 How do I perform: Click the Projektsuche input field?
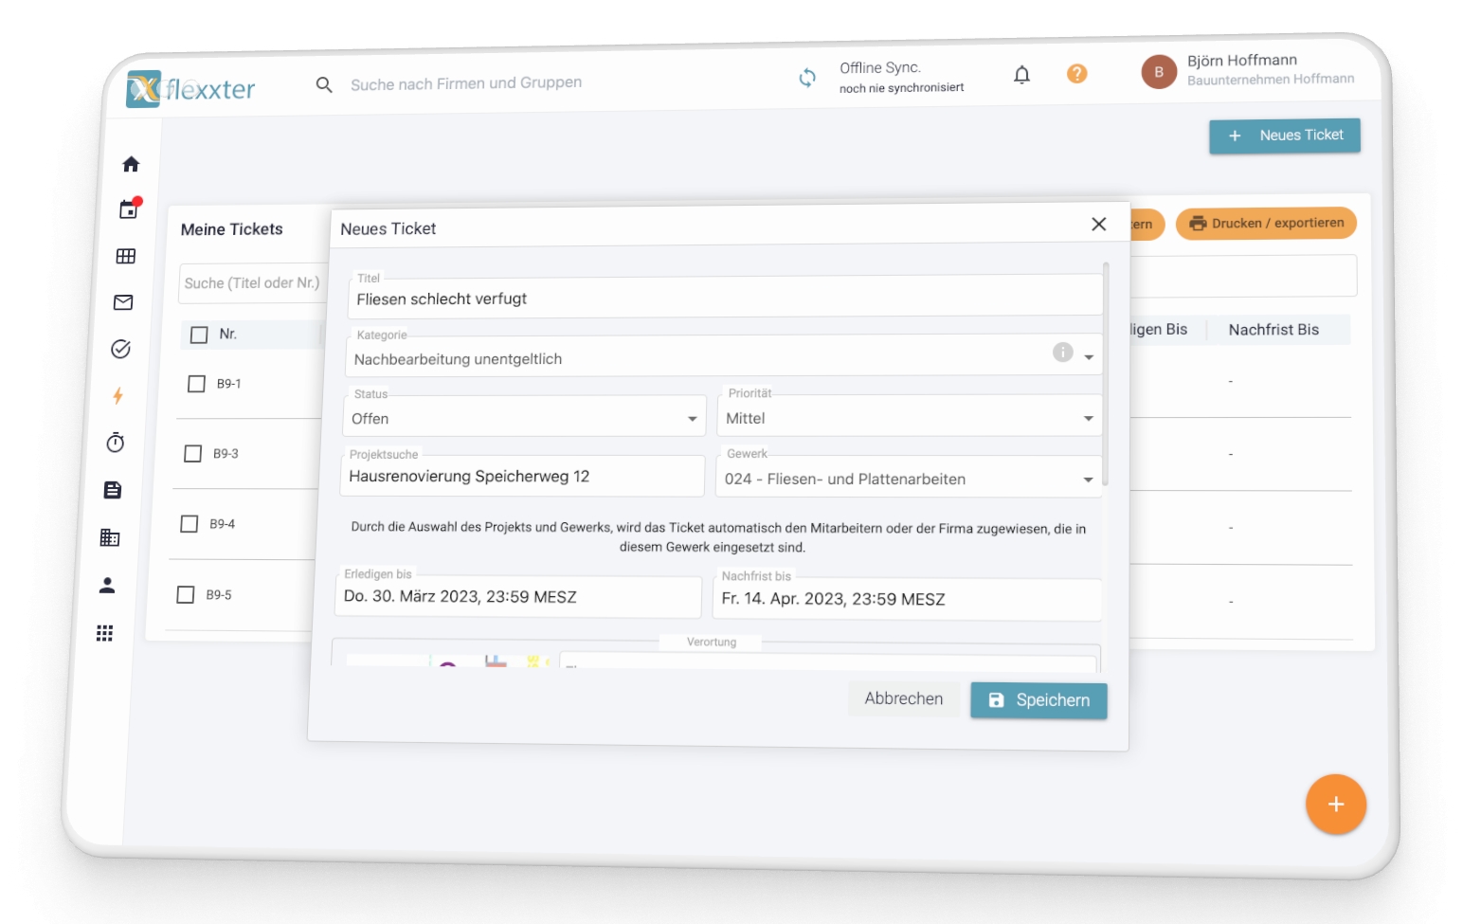pos(522,476)
